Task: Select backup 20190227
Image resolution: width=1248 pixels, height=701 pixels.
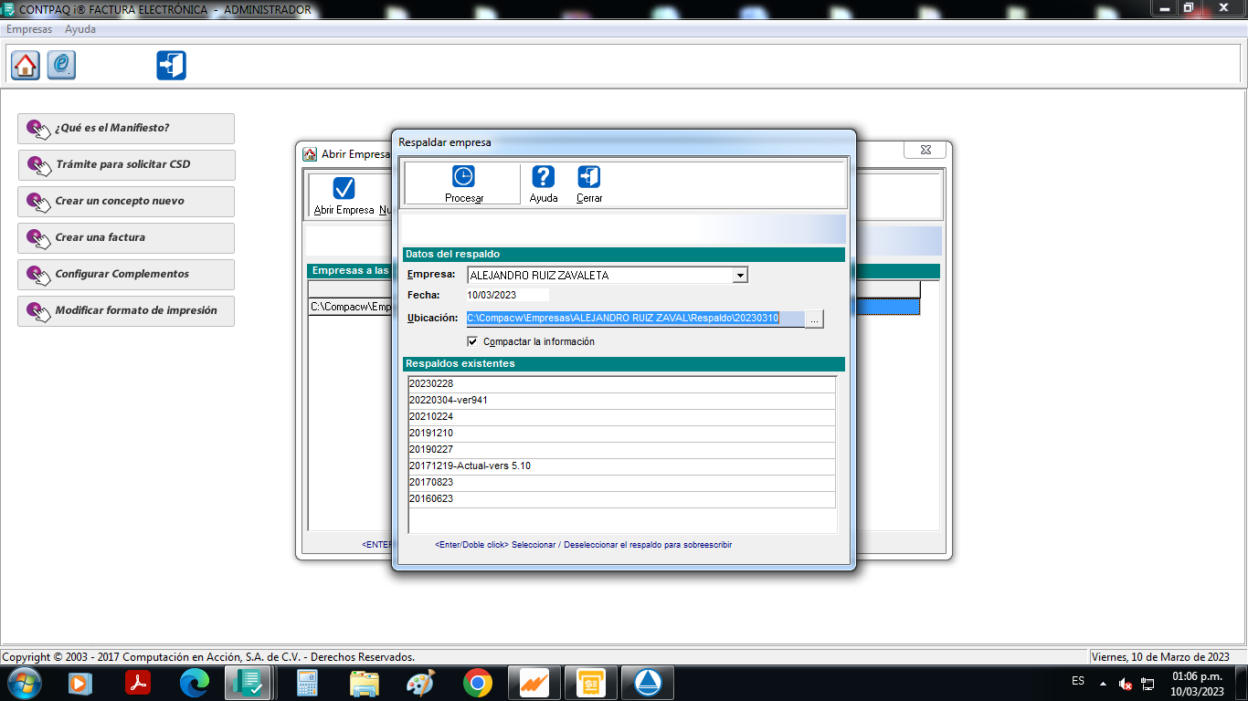Action: pos(621,450)
